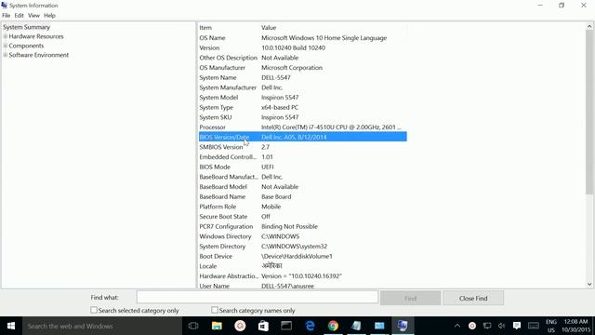595x335 pixels.
Task: Click the Item column header
Action: coord(229,28)
